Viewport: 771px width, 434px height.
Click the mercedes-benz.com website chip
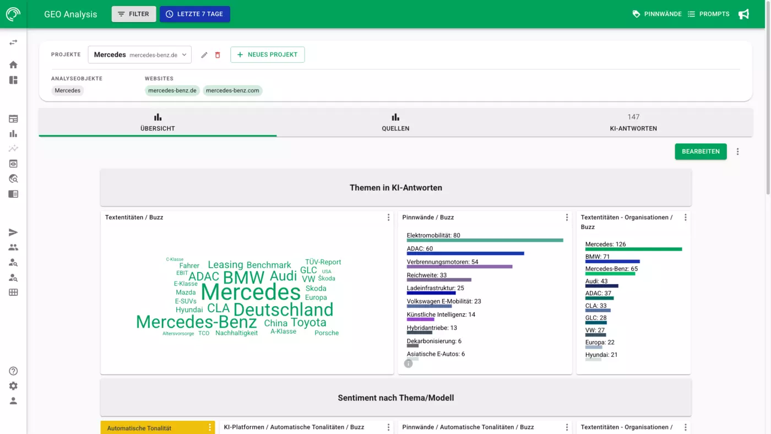(232, 90)
